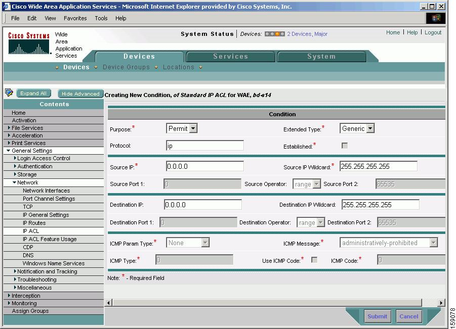
Task: Expand Login Access Control
Action: (x=15, y=158)
